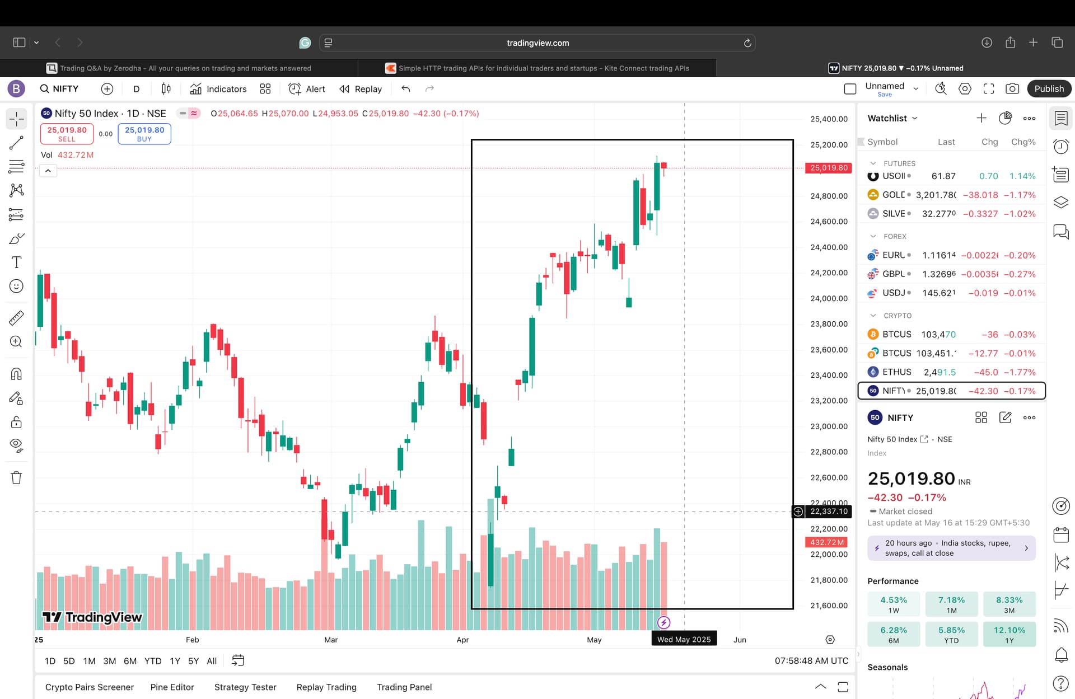Create an Alert

point(307,89)
